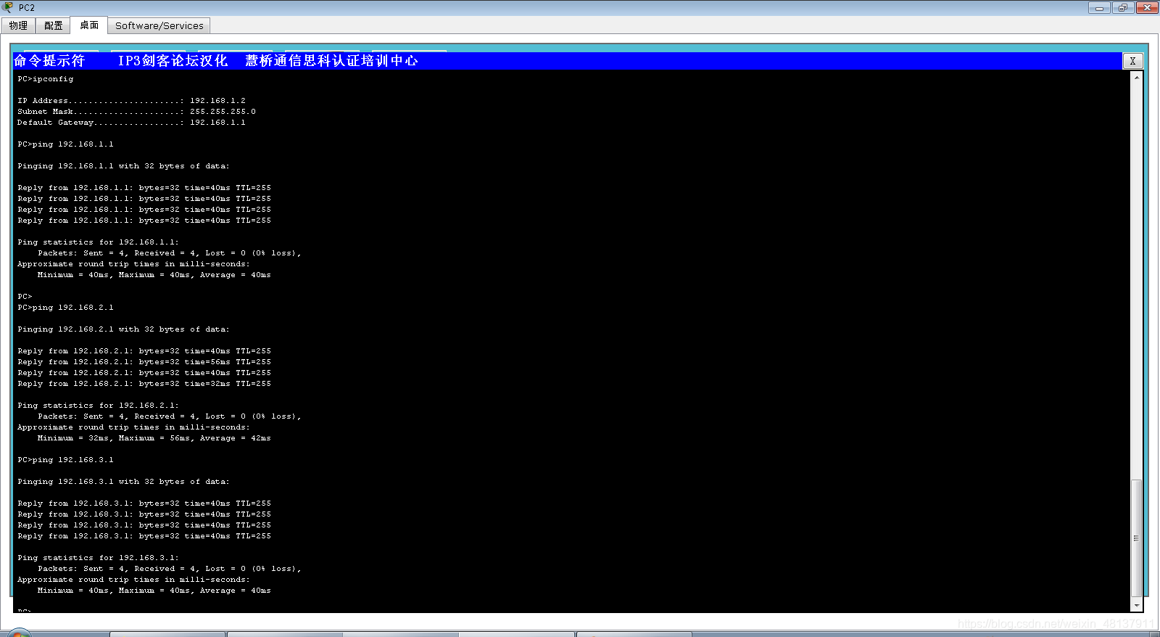
Task: Click the reply line with time=56ms
Action: pyautogui.click(x=144, y=362)
